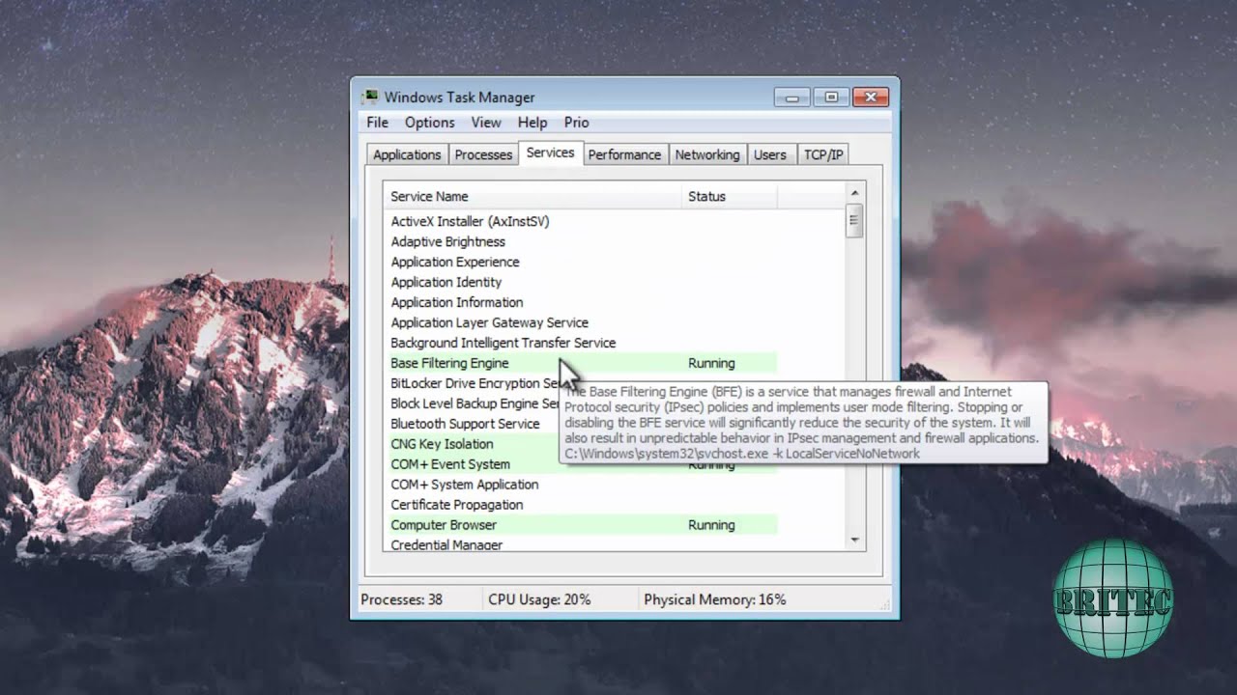
Task: Switch to the Applications tab
Action: pos(407,154)
